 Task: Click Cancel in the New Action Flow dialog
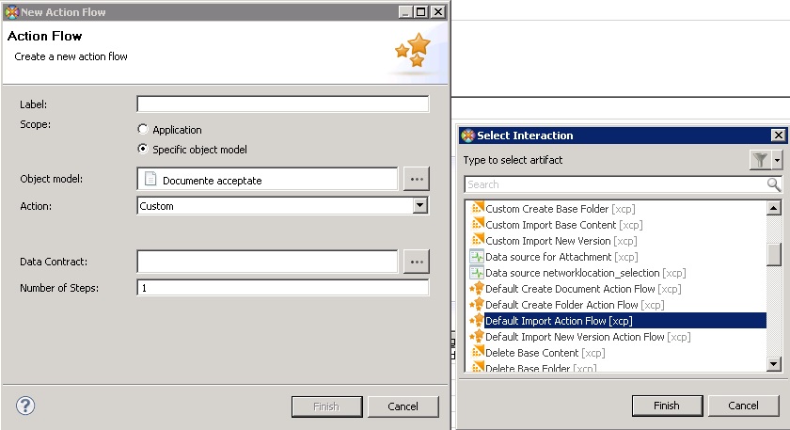(x=403, y=406)
